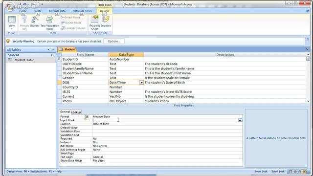Open the Home ribbon tab
This screenshot has width=313, height=176.
[x=23, y=11]
